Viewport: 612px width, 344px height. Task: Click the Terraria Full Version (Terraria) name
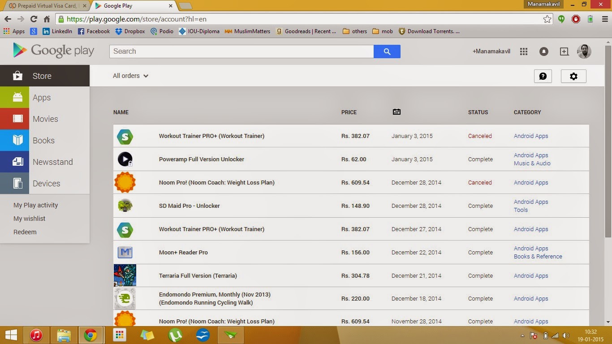pos(198,275)
